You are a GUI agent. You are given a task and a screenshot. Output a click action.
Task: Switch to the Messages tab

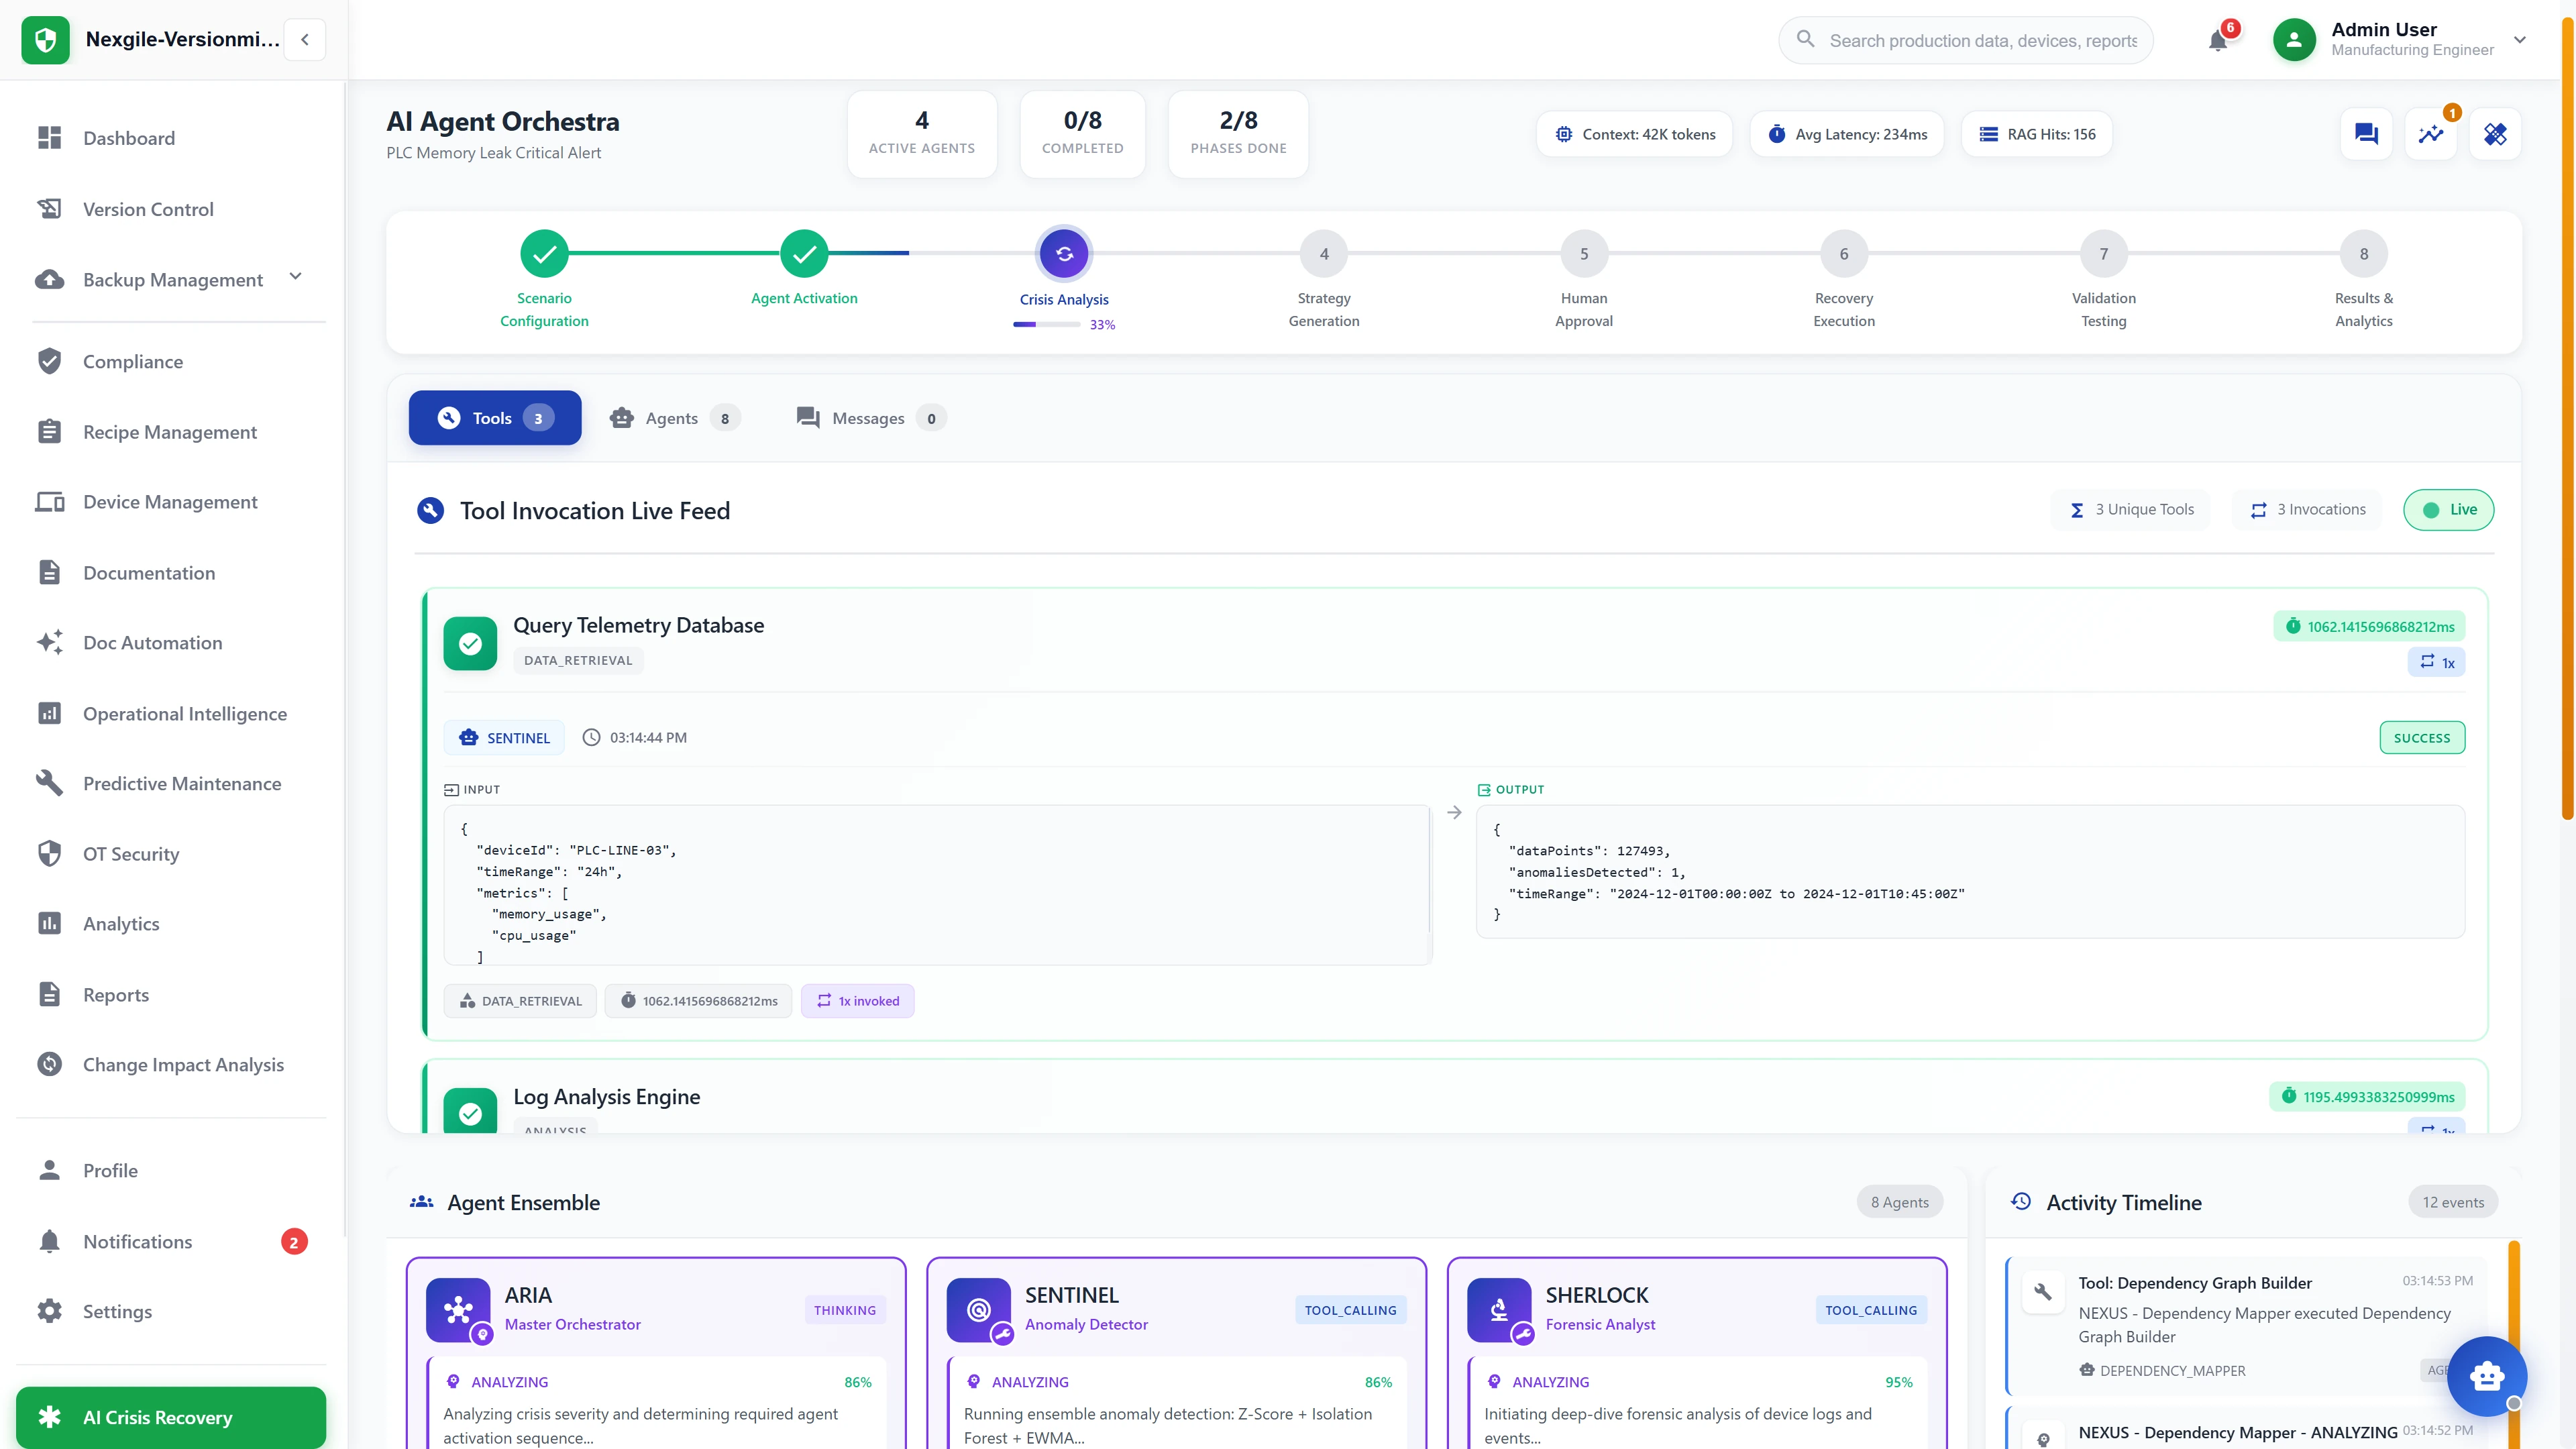[x=868, y=417]
